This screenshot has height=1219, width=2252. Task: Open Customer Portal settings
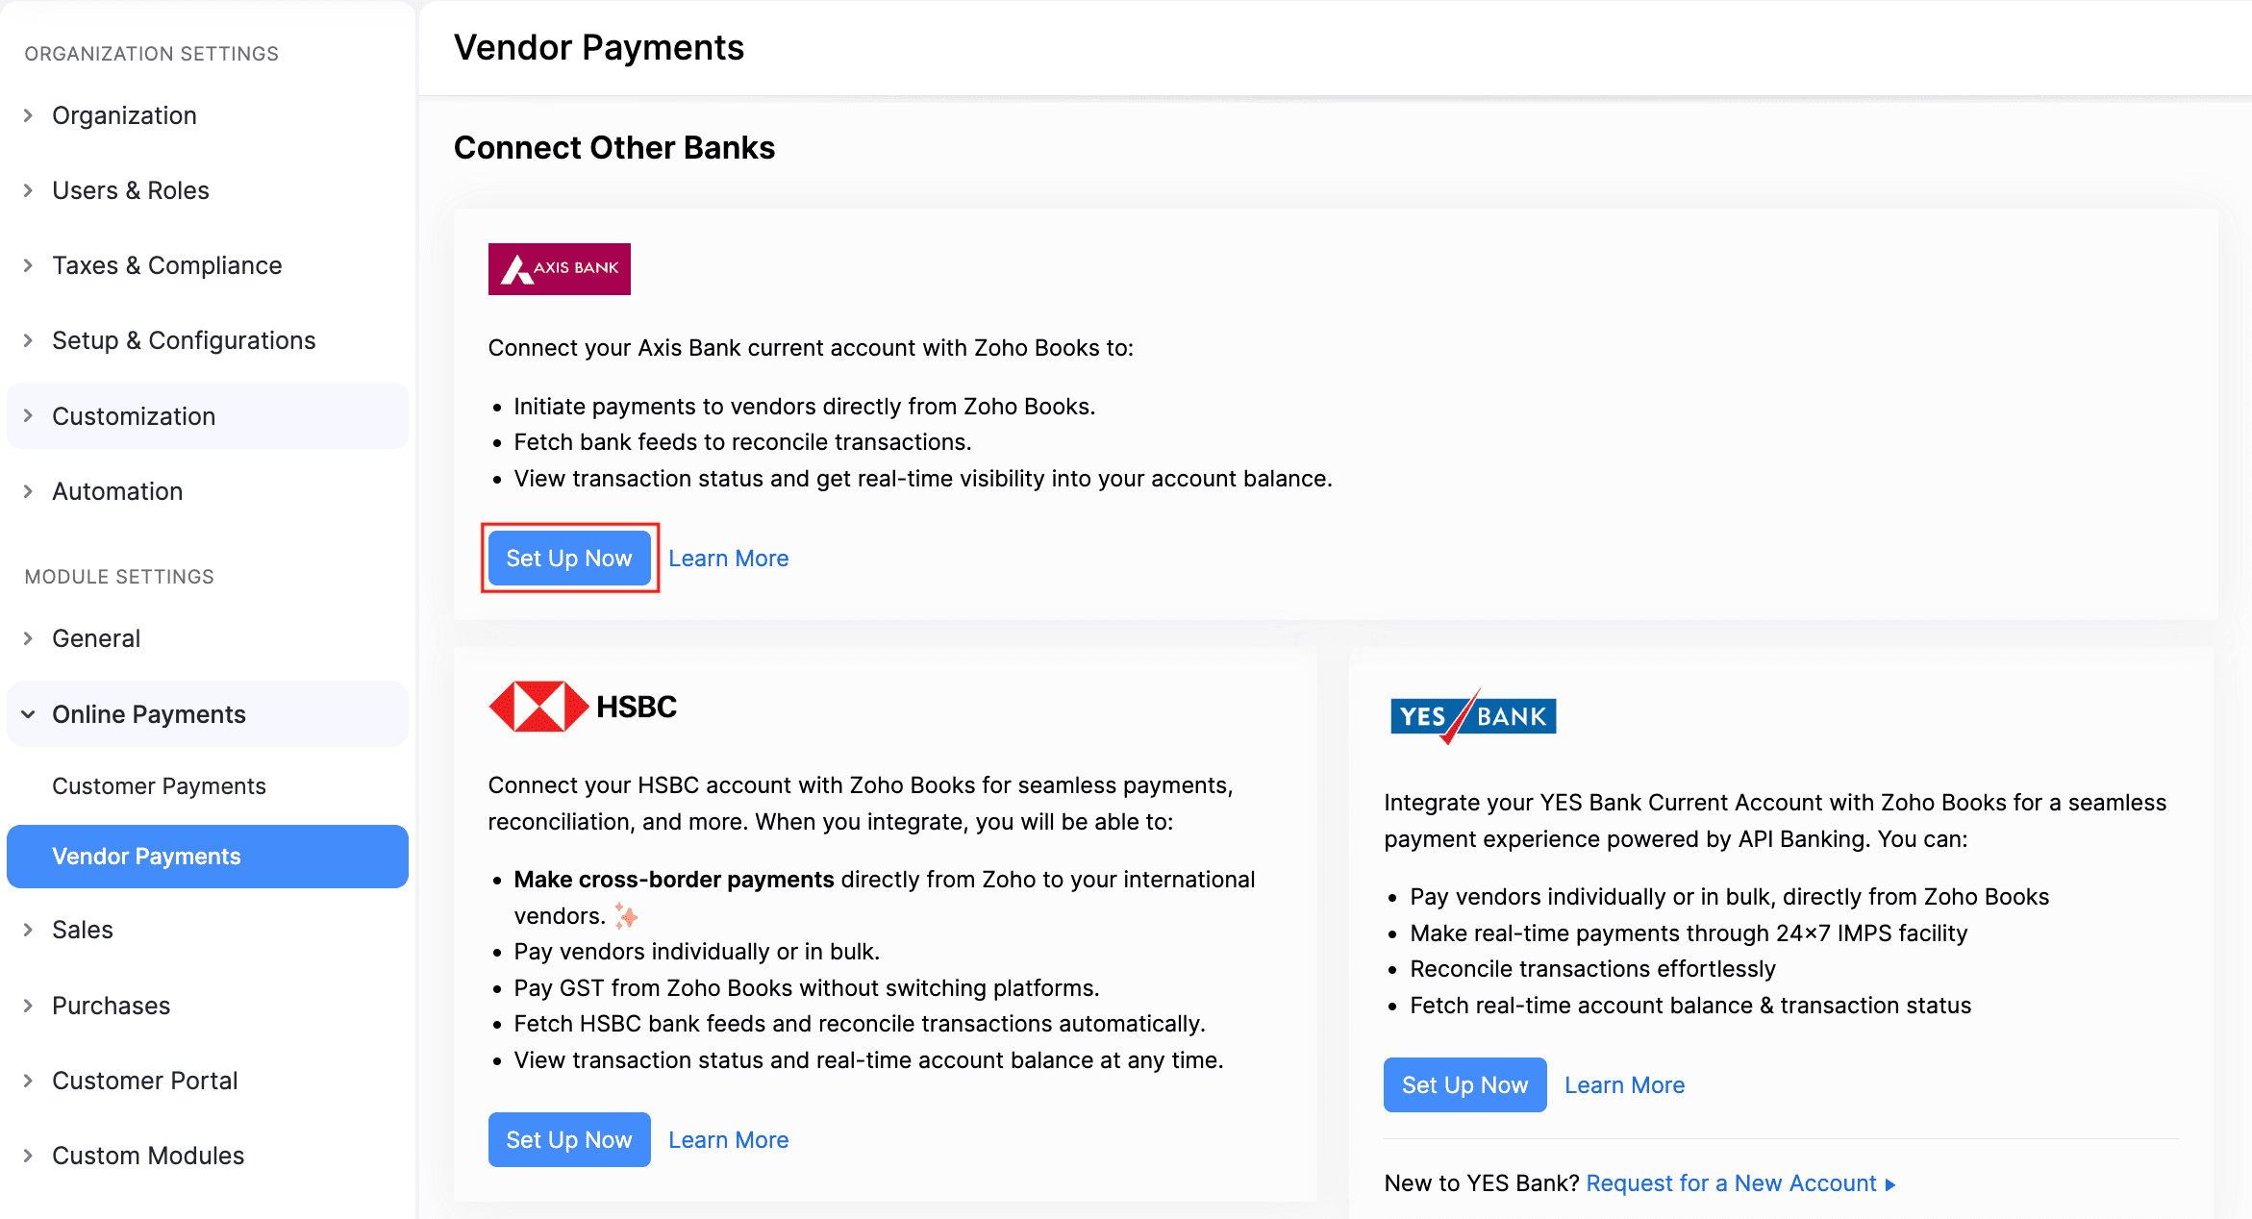144,1080
